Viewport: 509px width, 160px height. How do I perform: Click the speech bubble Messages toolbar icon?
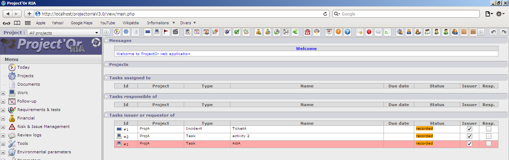[x=378, y=32]
